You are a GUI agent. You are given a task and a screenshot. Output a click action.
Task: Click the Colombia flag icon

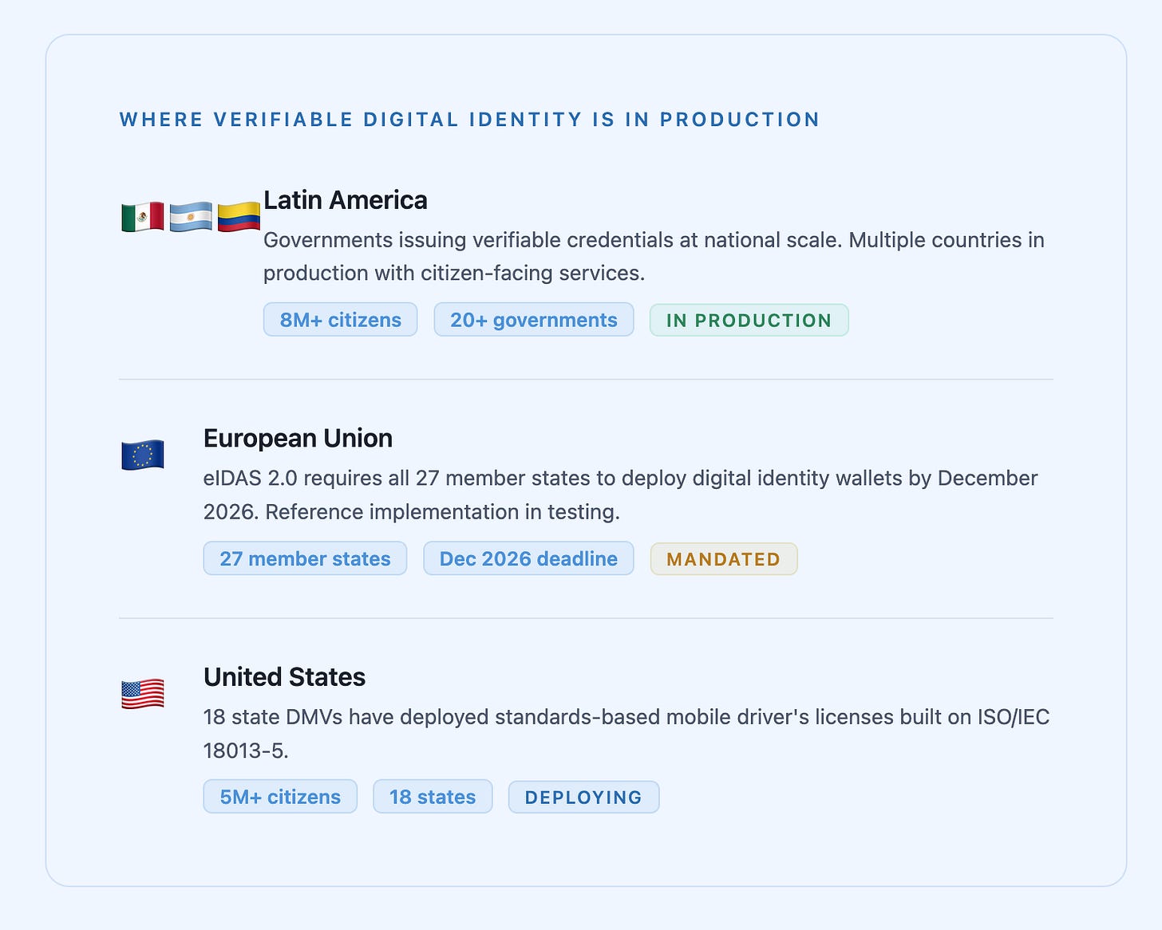tap(239, 217)
